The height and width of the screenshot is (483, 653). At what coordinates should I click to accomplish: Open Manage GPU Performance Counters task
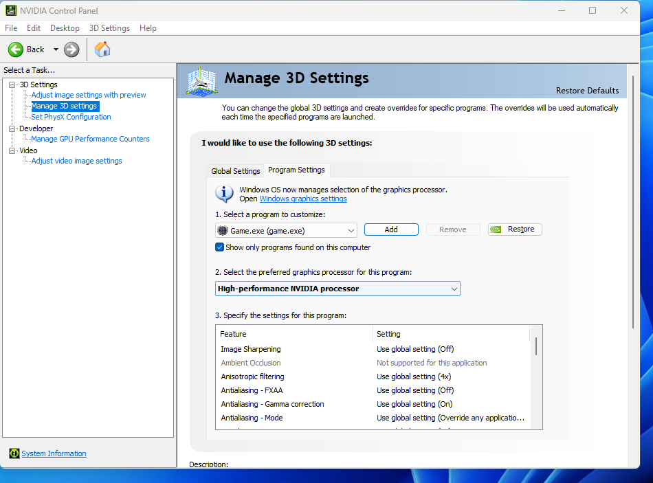pyautogui.click(x=90, y=139)
